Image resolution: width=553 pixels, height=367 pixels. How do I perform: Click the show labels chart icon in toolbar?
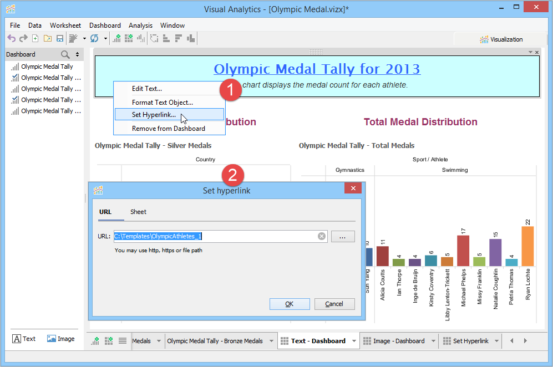(x=190, y=38)
